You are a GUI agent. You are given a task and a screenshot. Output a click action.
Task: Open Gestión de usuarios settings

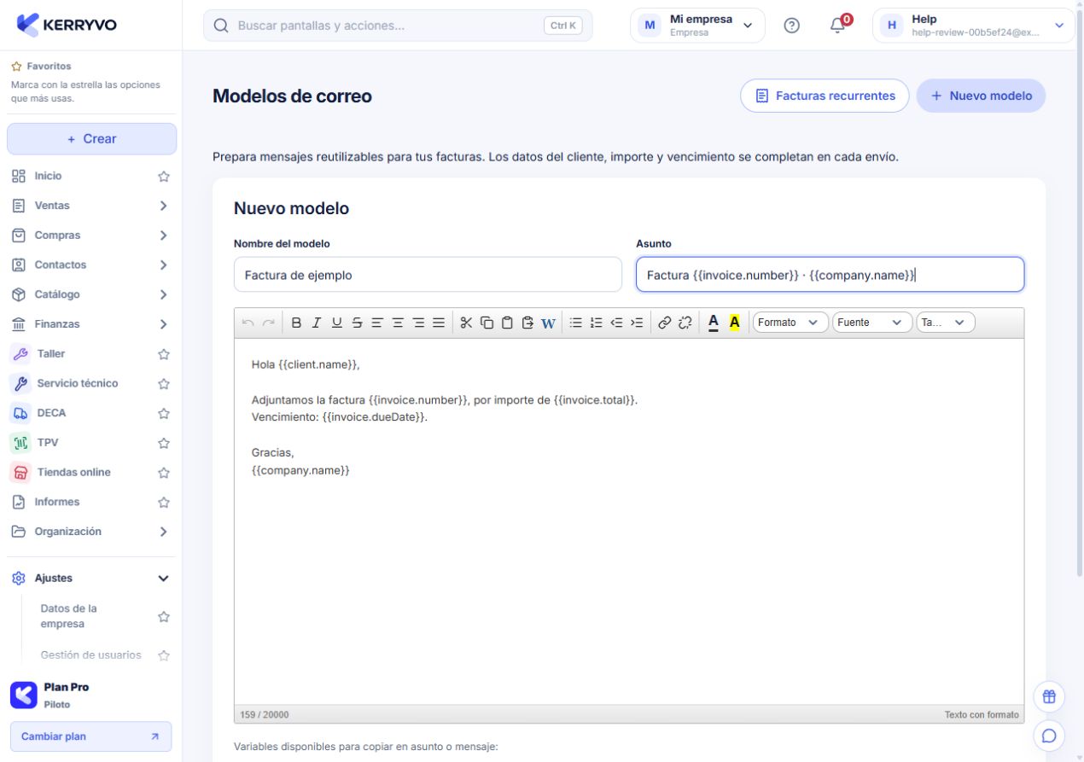pos(90,655)
